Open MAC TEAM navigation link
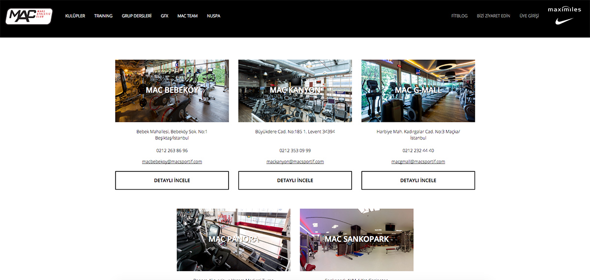Viewport: 590px width, 280px height. 188,16
